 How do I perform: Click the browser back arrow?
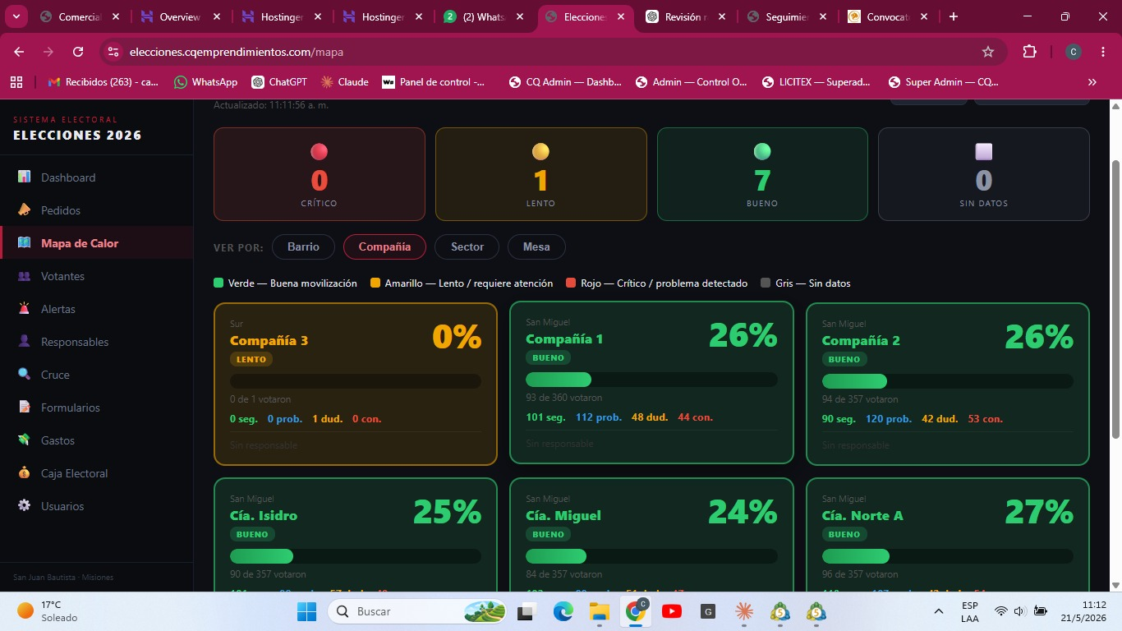(19, 52)
